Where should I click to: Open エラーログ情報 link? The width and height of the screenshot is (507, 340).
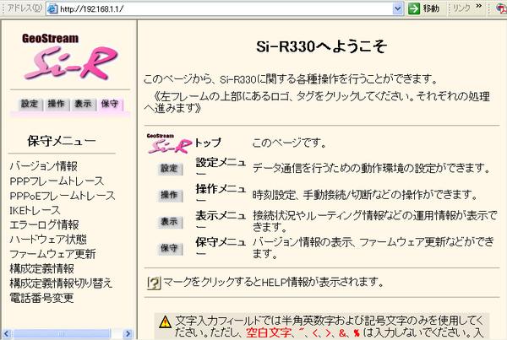pos(44,224)
